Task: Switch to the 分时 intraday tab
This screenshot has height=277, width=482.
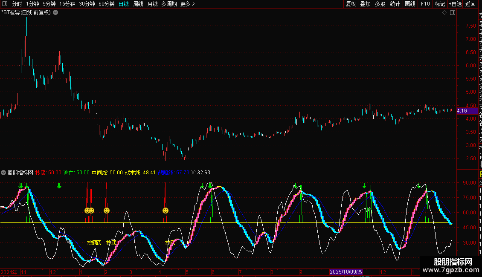Action: 17,4
